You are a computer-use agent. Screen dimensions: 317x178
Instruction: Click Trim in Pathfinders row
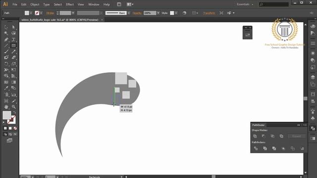tap(265, 148)
